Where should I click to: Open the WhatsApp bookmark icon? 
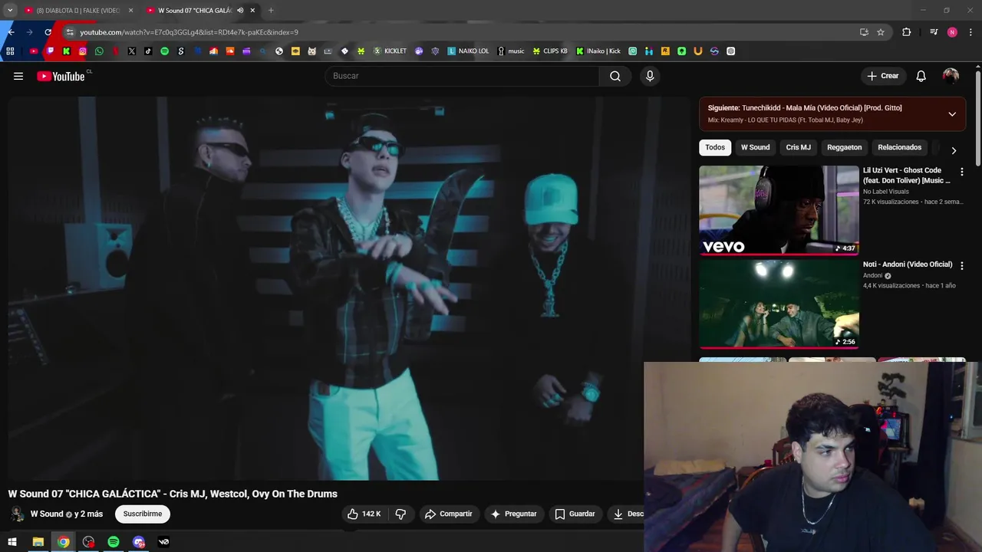[99, 51]
